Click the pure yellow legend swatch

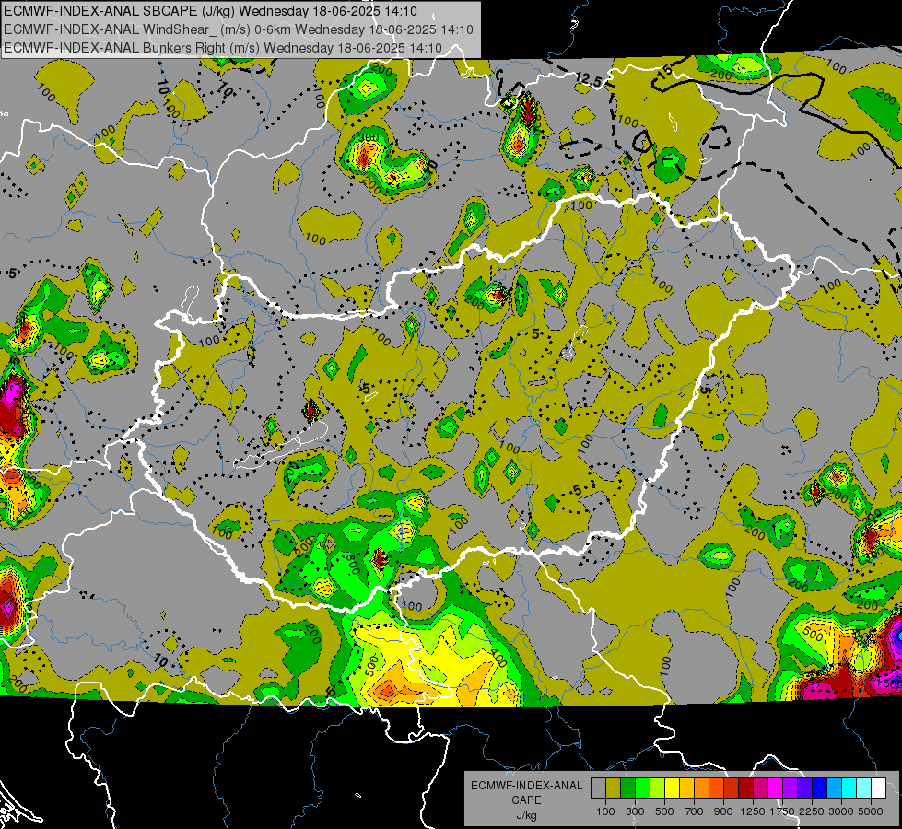tap(673, 788)
